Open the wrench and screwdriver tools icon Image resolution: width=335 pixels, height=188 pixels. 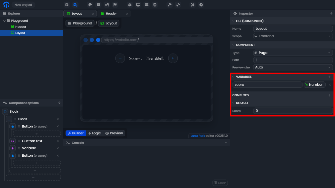[x=193, y=5]
